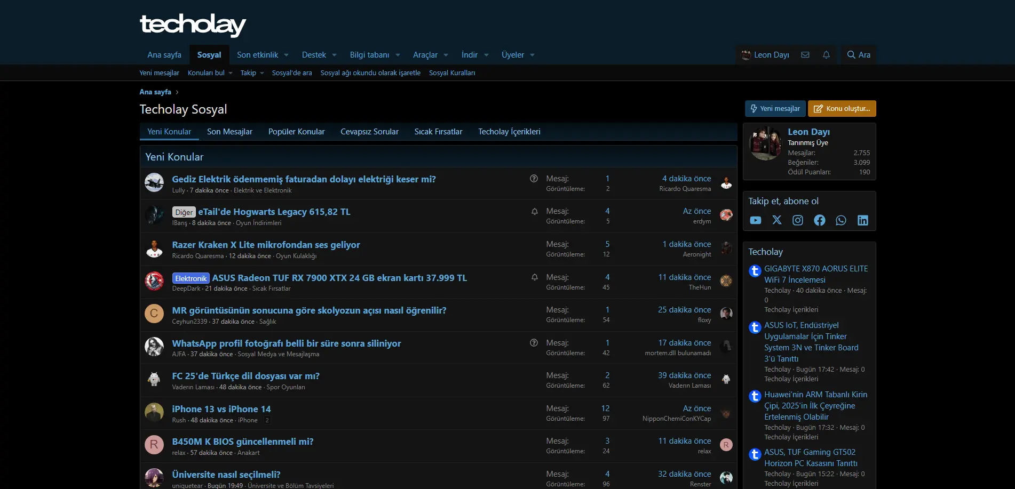Screen dimensions: 1015x489
Task: Switch to the Cevapsız Sorular tab
Action: (369, 132)
